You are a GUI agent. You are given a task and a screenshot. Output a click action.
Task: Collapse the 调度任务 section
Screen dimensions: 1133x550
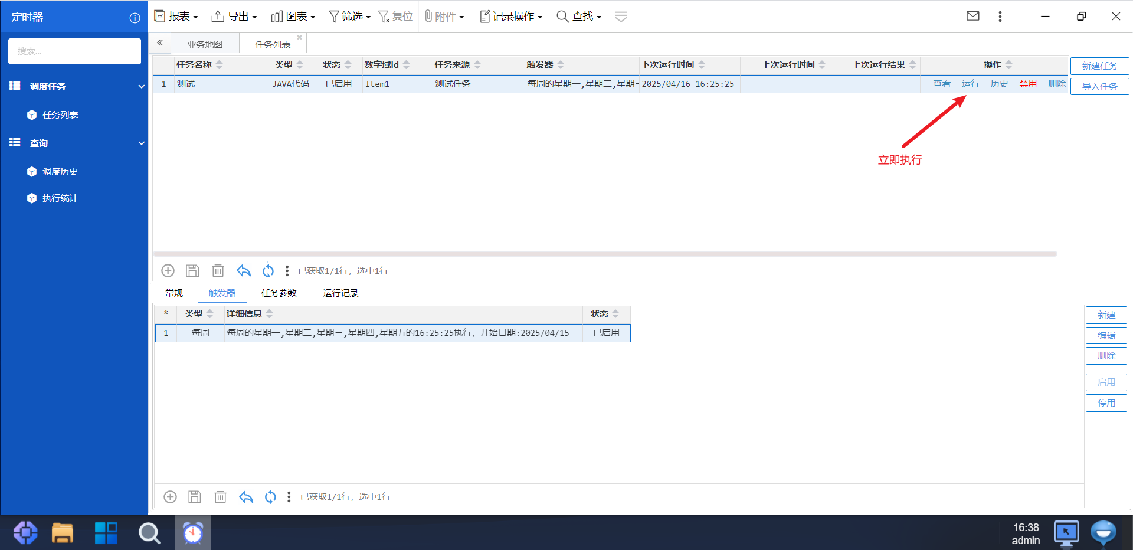click(141, 86)
